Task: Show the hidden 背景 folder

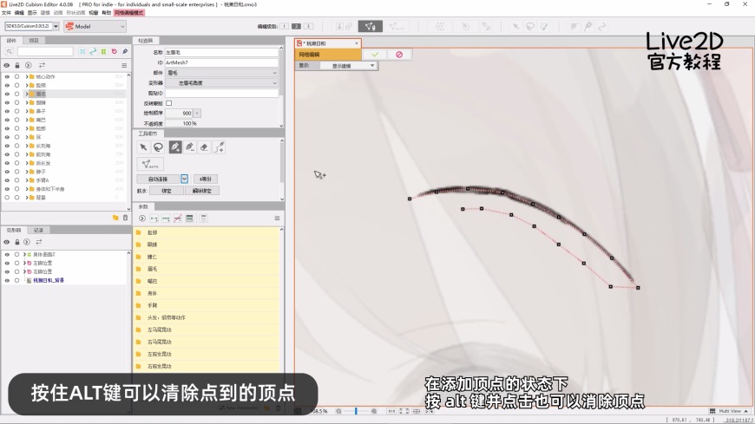Action: (7, 198)
